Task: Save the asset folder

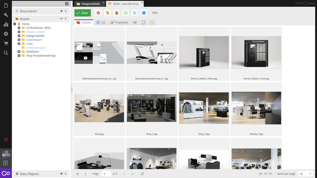Action: tap(82, 13)
